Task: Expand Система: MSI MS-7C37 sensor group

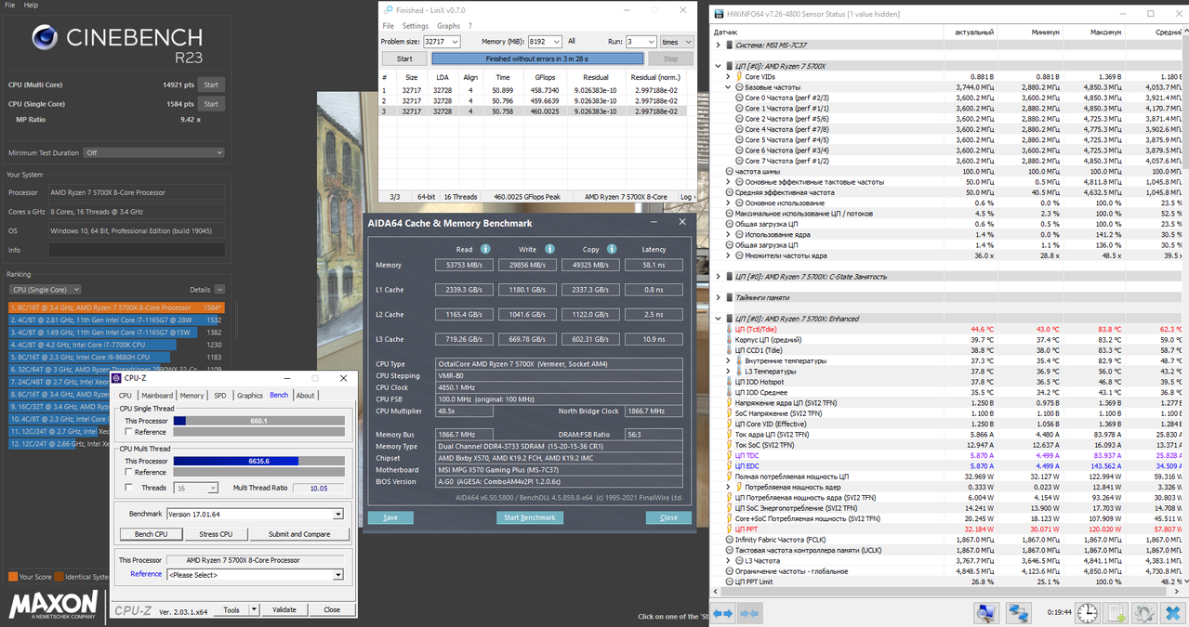Action: [x=718, y=45]
